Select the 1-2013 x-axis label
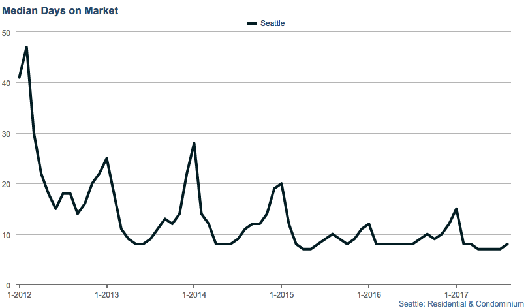Viewport: 528px width, 308px height. point(106,294)
